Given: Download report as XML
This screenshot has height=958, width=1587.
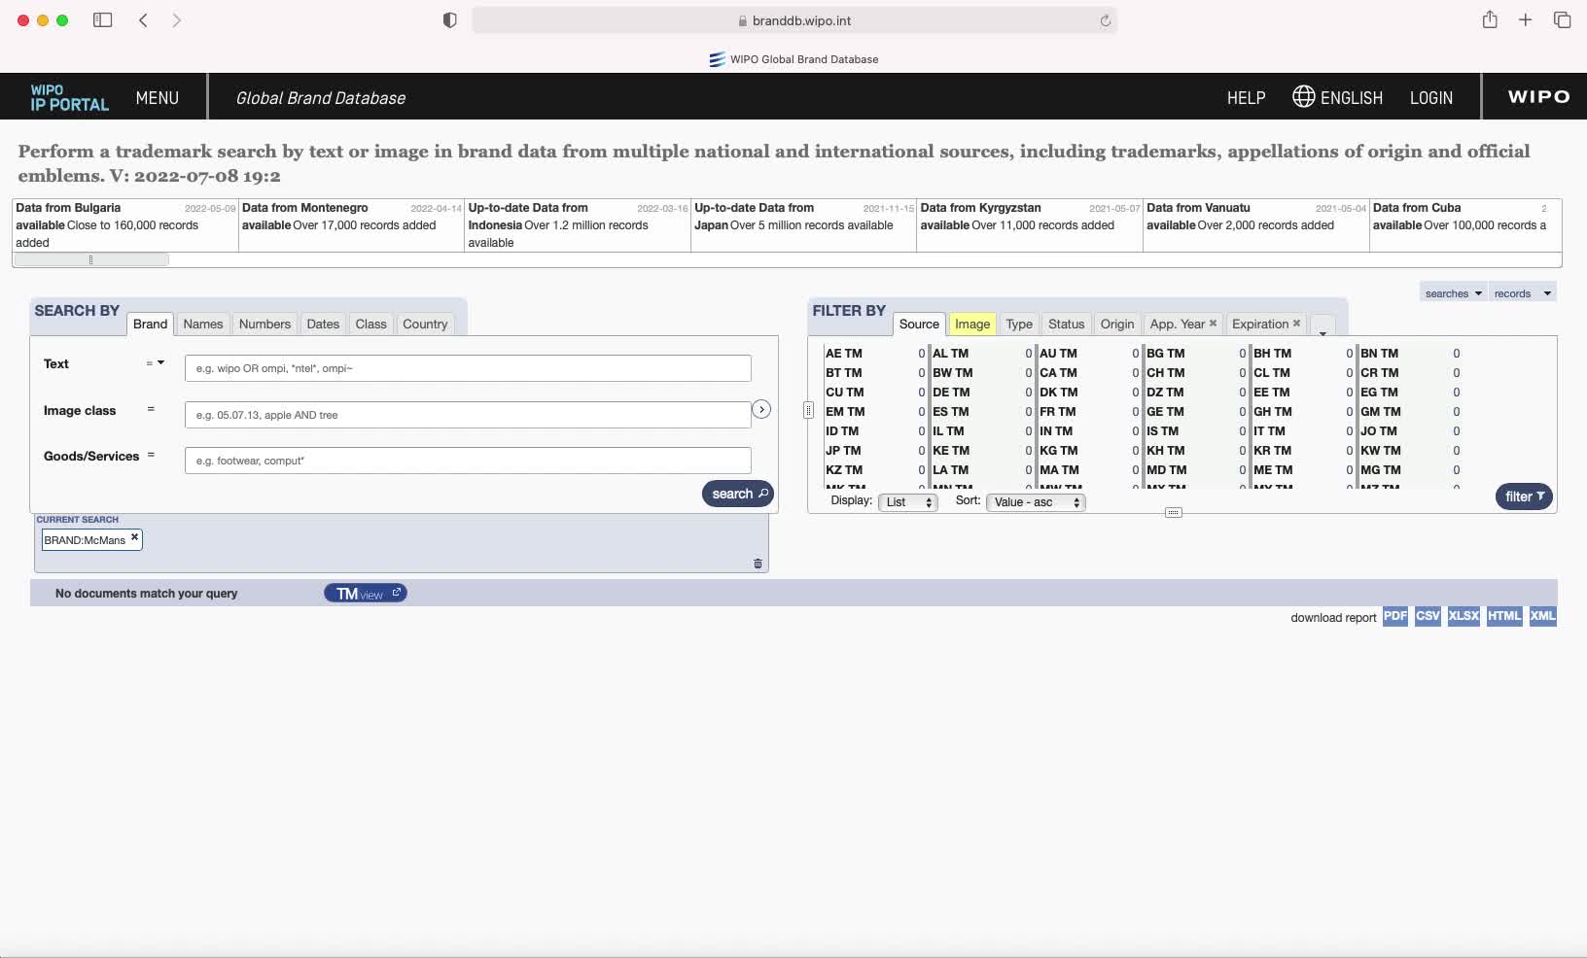Looking at the screenshot, I should pos(1543,616).
